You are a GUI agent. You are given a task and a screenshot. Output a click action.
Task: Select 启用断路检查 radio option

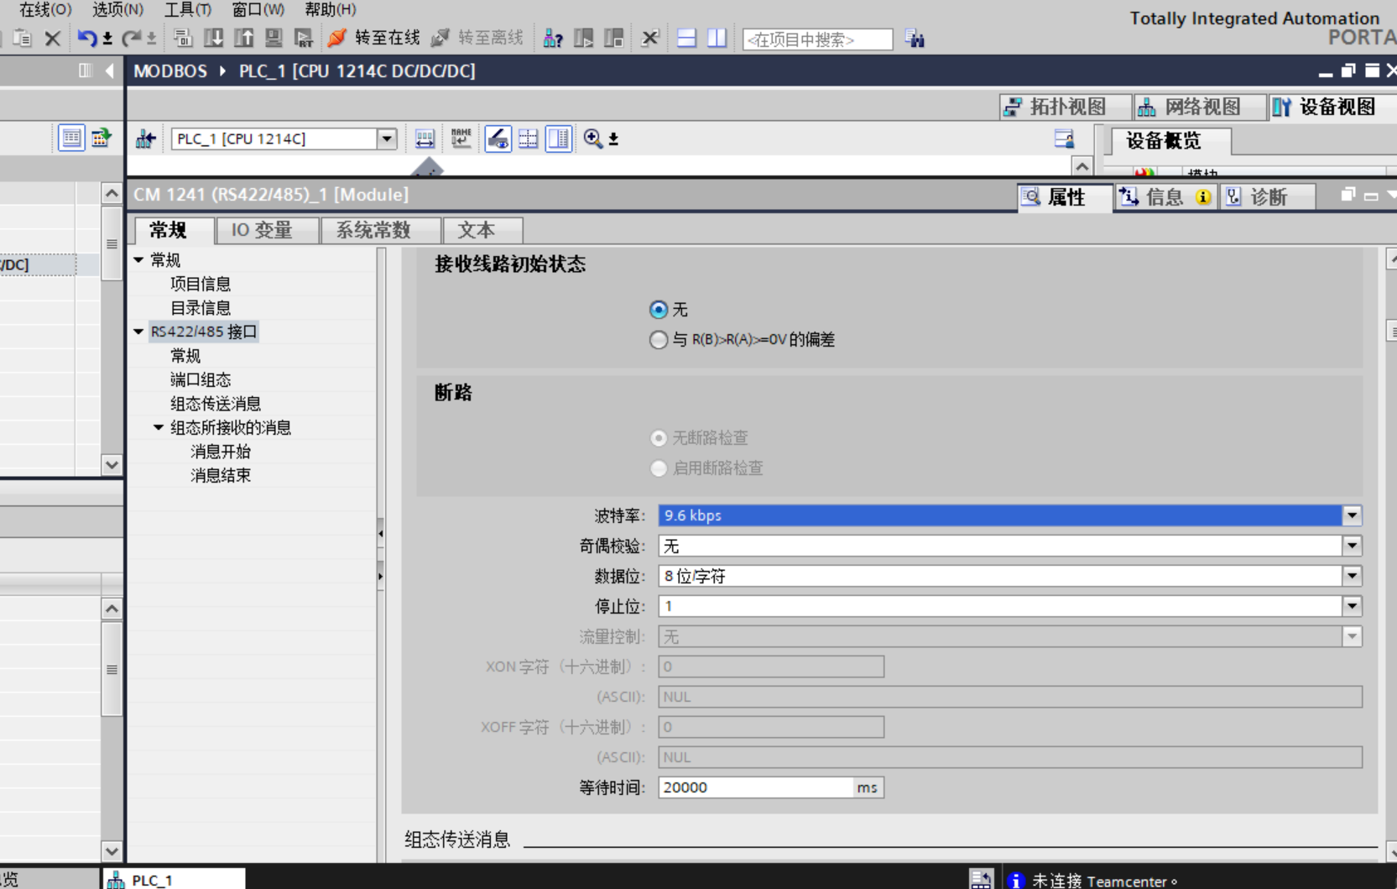point(659,468)
